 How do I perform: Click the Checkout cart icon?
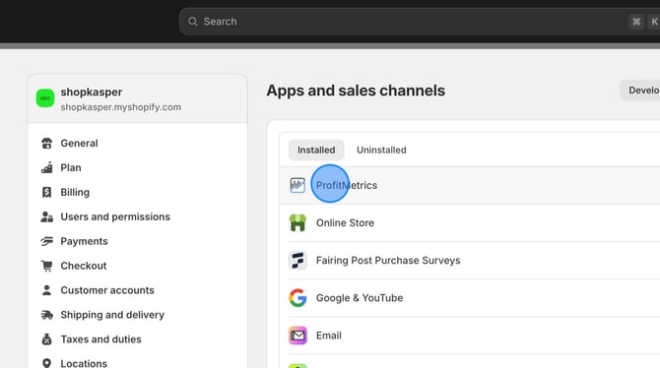point(46,266)
